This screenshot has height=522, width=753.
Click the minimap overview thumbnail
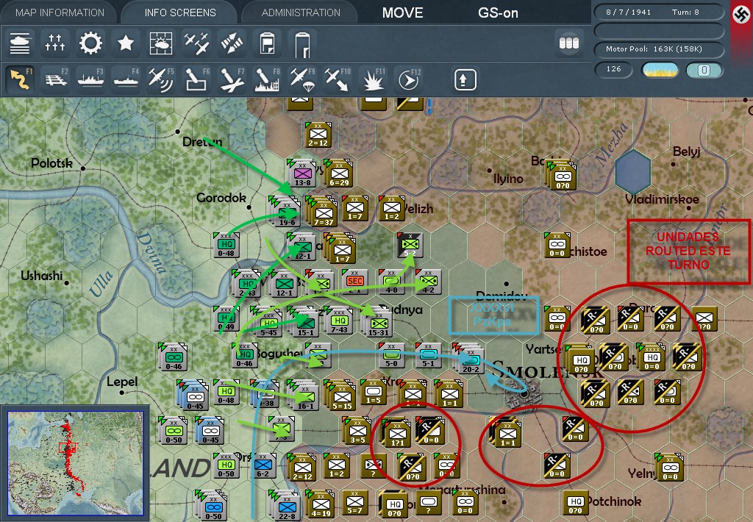(x=76, y=463)
